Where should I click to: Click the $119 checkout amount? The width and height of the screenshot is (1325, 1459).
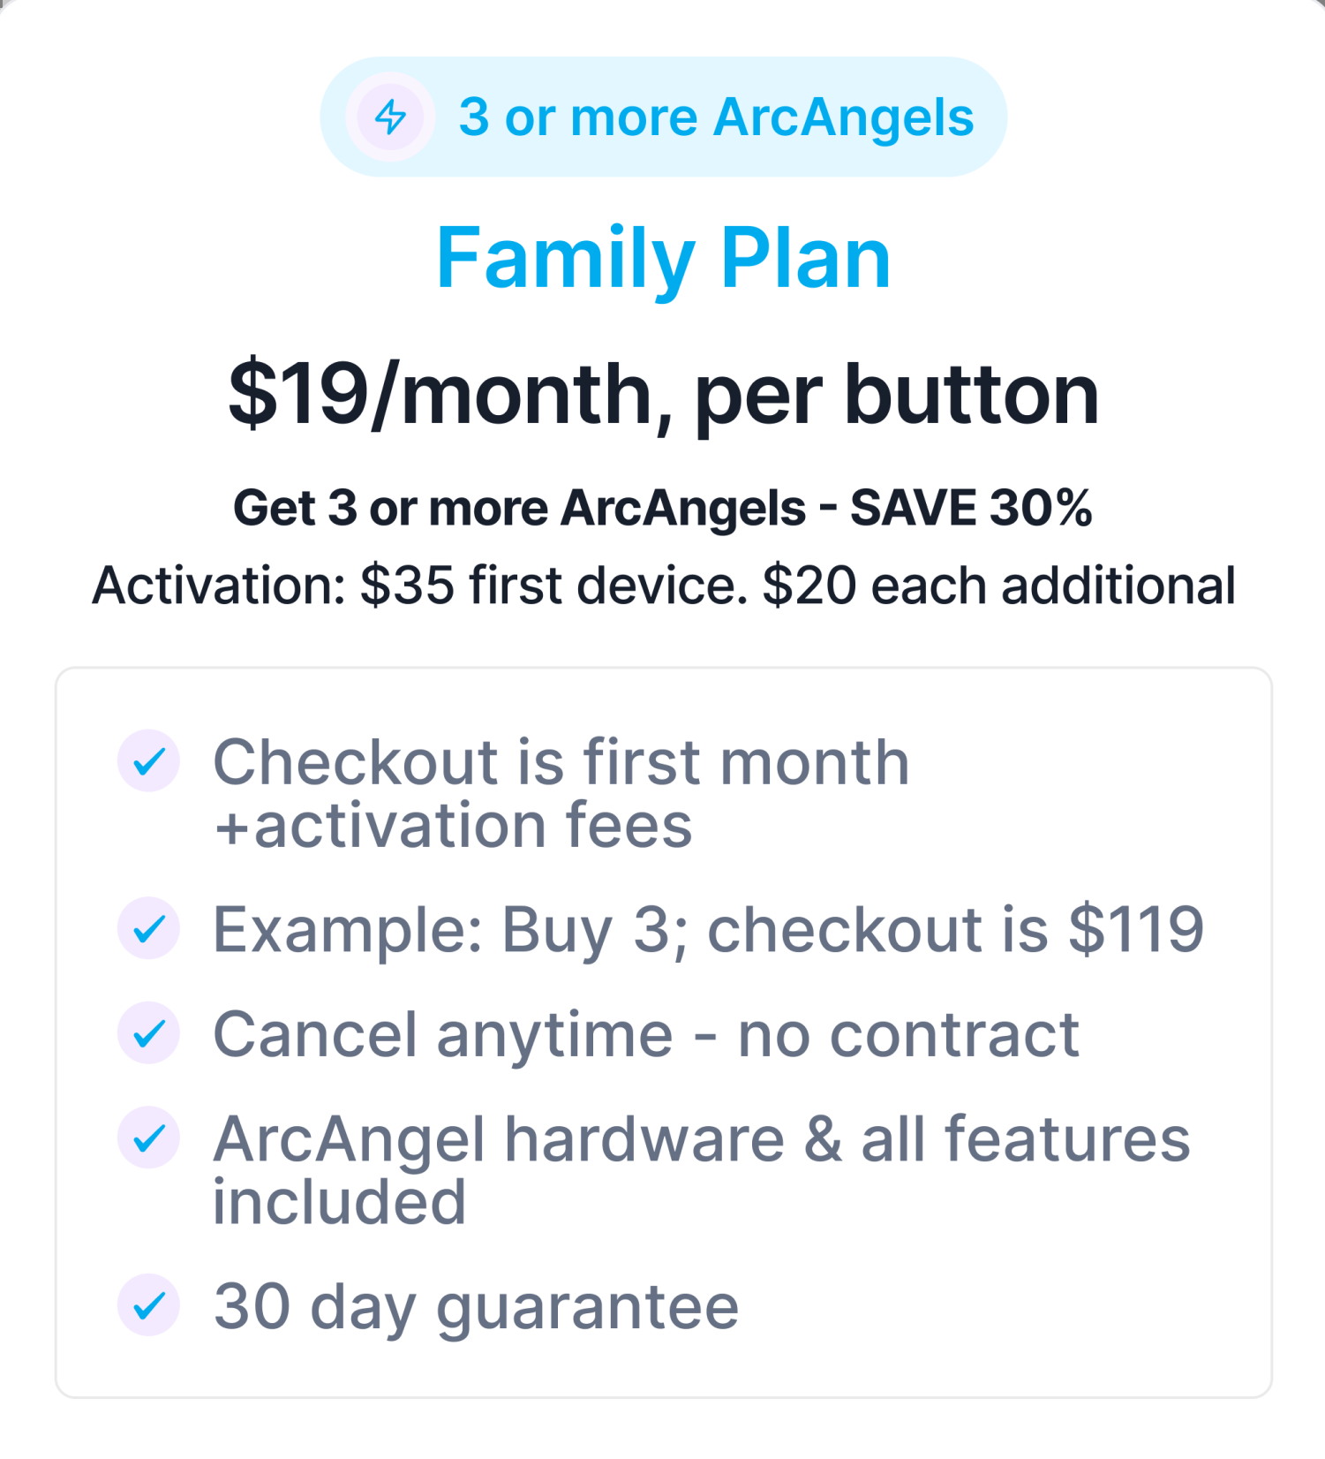pyautogui.click(x=1136, y=929)
